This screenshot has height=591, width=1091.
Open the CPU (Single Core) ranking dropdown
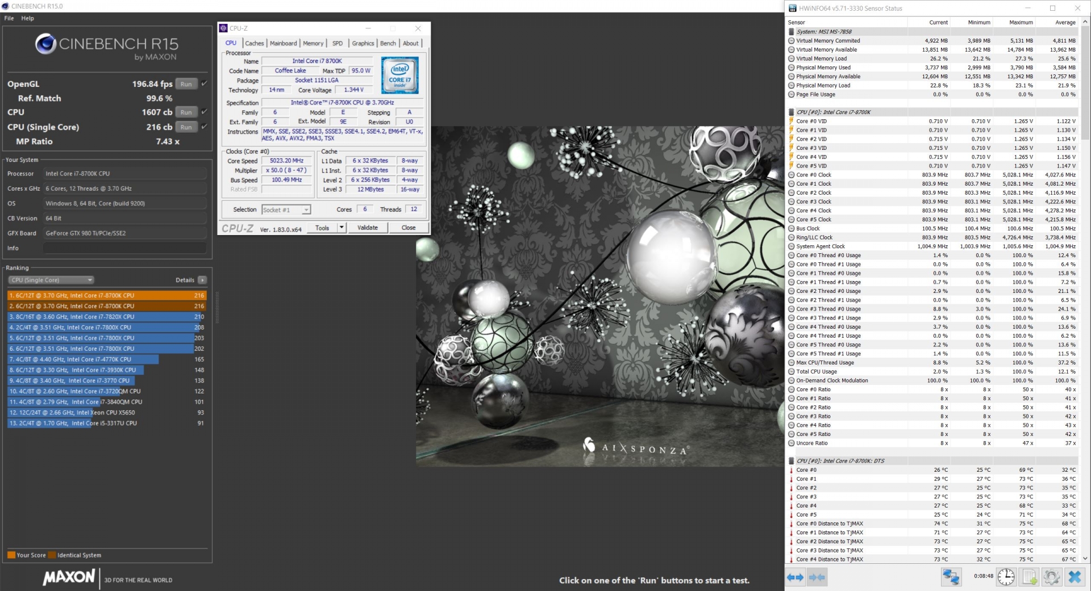pos(51,280)
